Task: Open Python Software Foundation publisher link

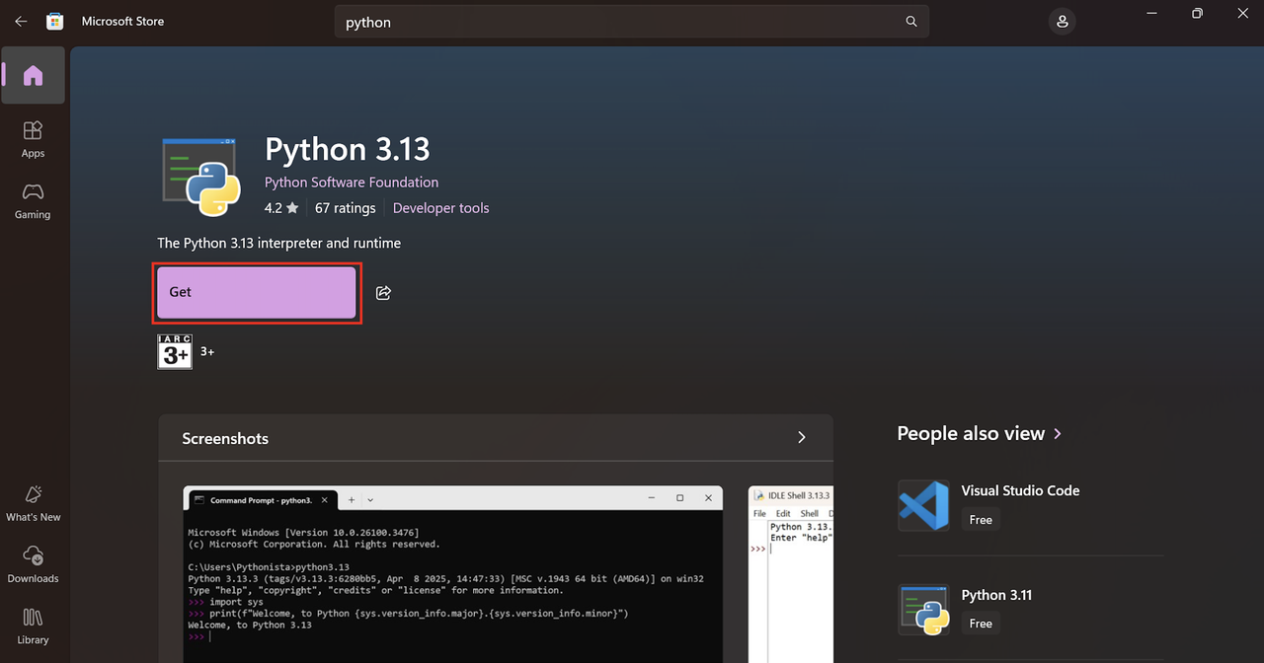Action: 352,183
